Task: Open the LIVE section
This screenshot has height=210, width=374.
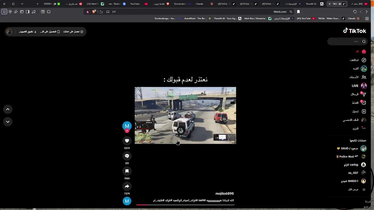Action: tap(359, 86)
